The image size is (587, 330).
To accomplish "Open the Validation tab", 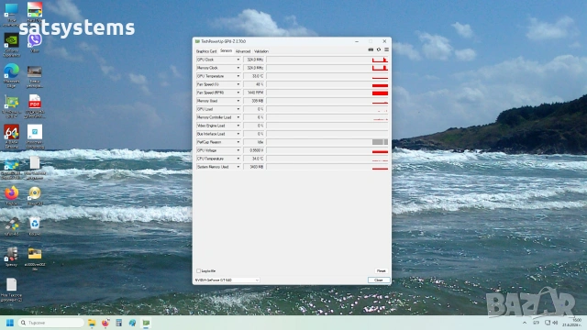I will pos(261,51).
